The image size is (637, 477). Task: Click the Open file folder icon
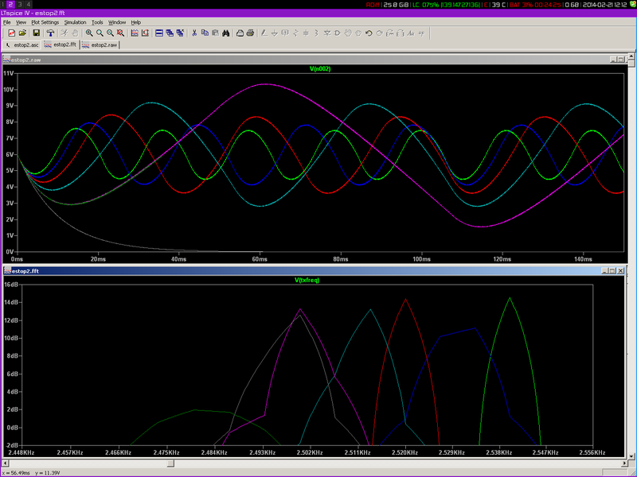pyautogui.click(x=24, y=33)
